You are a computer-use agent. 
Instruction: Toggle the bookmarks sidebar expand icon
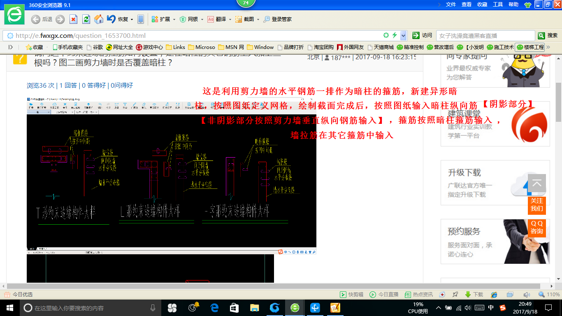tap(11, 47)
